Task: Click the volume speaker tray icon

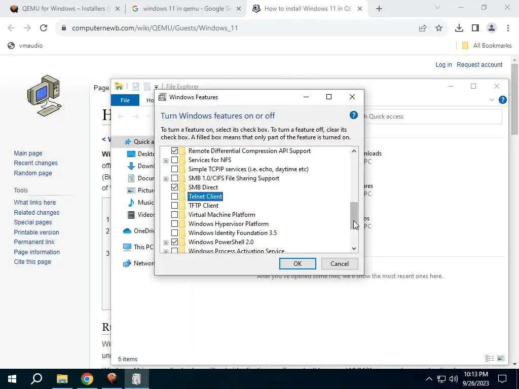Action: [x=454, y=379]
